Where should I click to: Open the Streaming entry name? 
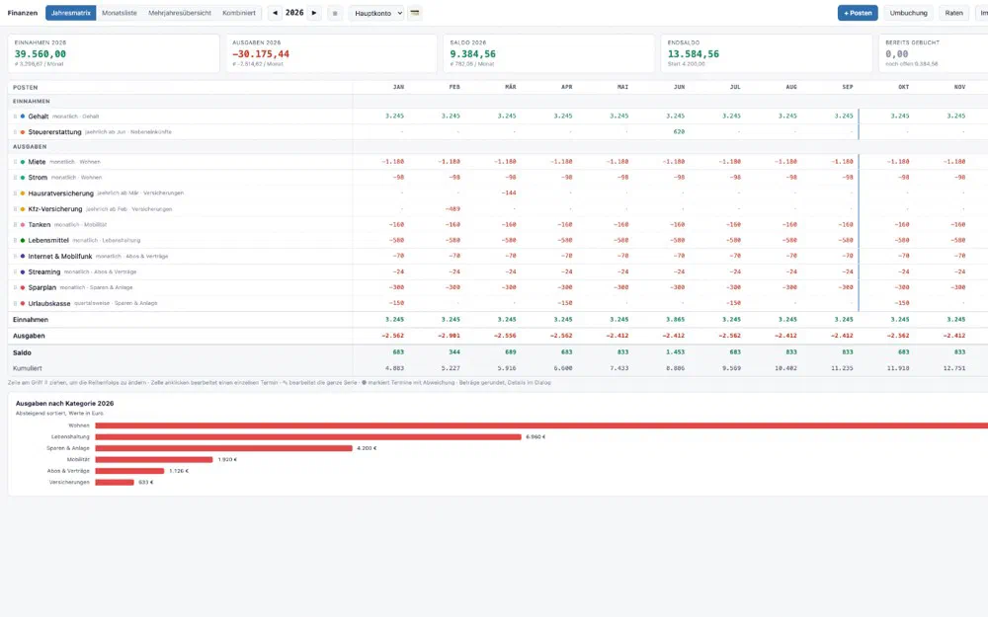point(44,272)
